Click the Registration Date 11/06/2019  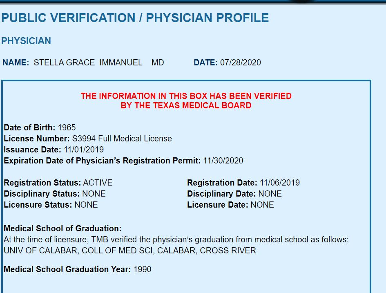pos(280,183)
